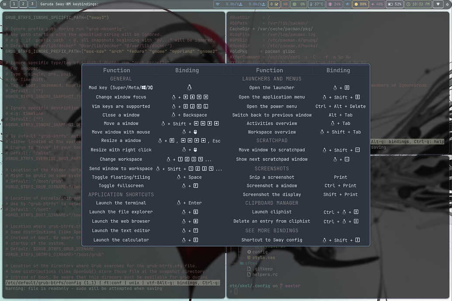Screen dimensions: 452x301
Task: Click the gear icon next to config file
Action: point(249,252)
